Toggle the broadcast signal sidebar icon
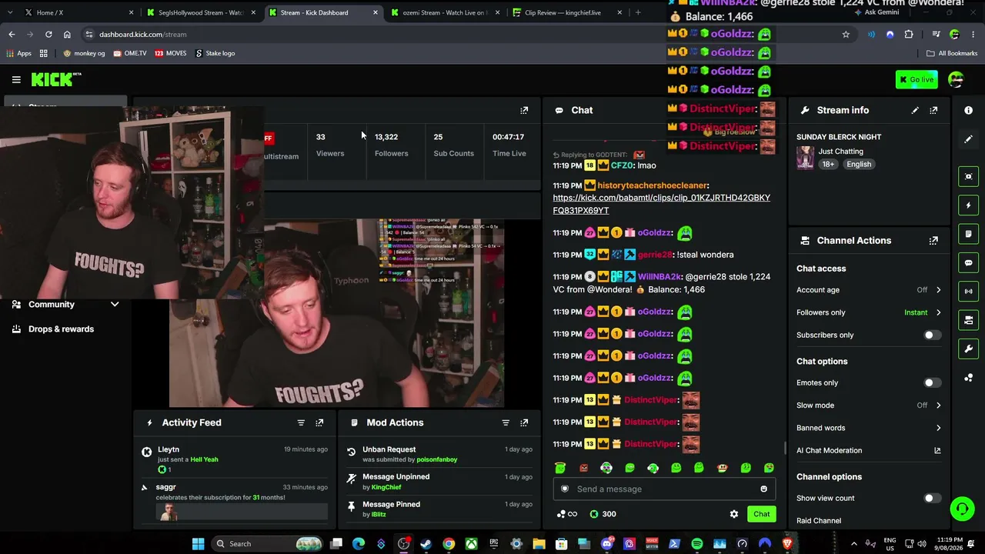Screen dimensions: 985x554 (x=968, y=292)
